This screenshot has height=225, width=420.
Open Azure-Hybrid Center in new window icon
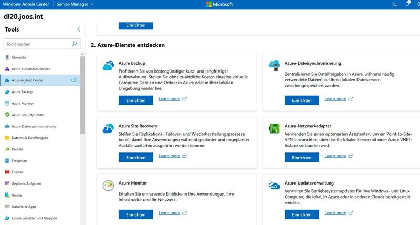point(73,80)
